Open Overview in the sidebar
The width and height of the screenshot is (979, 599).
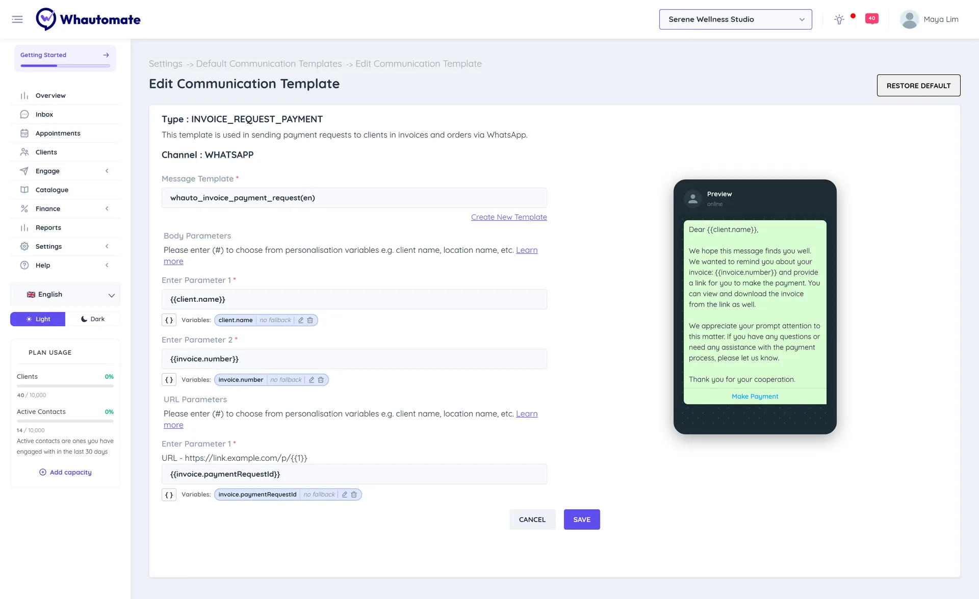(x=65, y=96)
